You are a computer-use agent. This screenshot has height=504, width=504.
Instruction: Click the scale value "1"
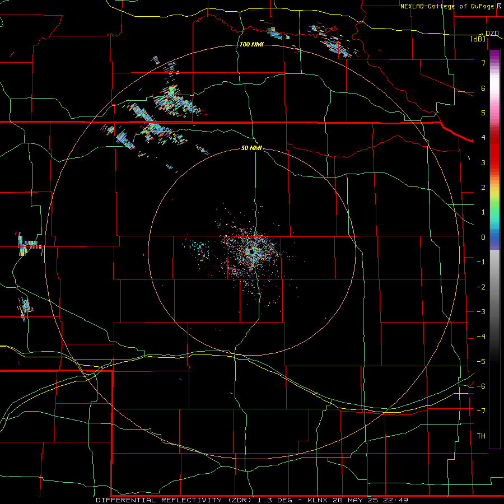pos(483,212)
